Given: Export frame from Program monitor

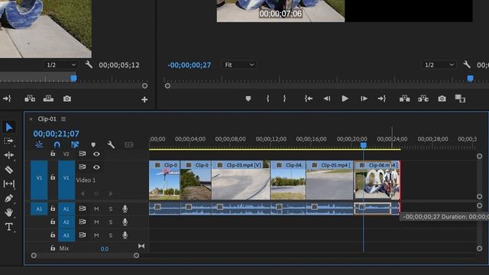Looking at the screenshot, I should tap(442, 99).
